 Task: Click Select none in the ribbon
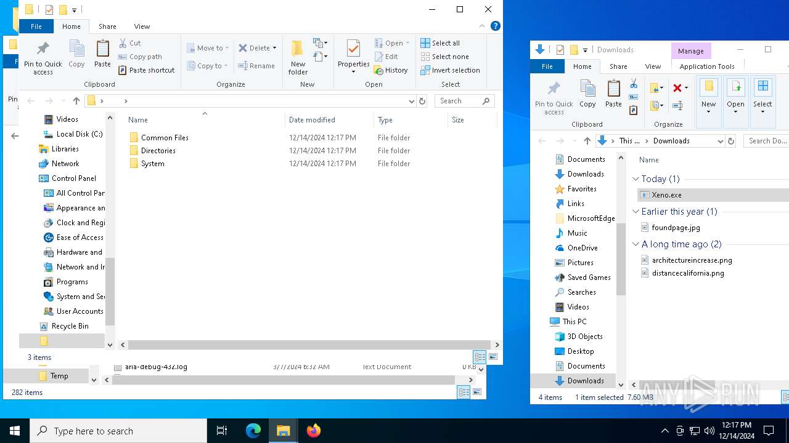[x=444, y=57]
